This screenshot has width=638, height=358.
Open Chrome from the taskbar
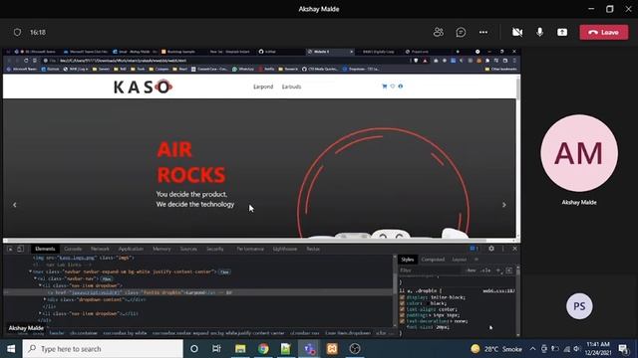[x=263, y=349]
